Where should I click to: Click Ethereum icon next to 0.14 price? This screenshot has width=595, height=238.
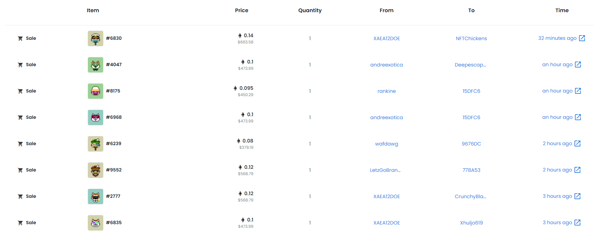tap(240, 36)
